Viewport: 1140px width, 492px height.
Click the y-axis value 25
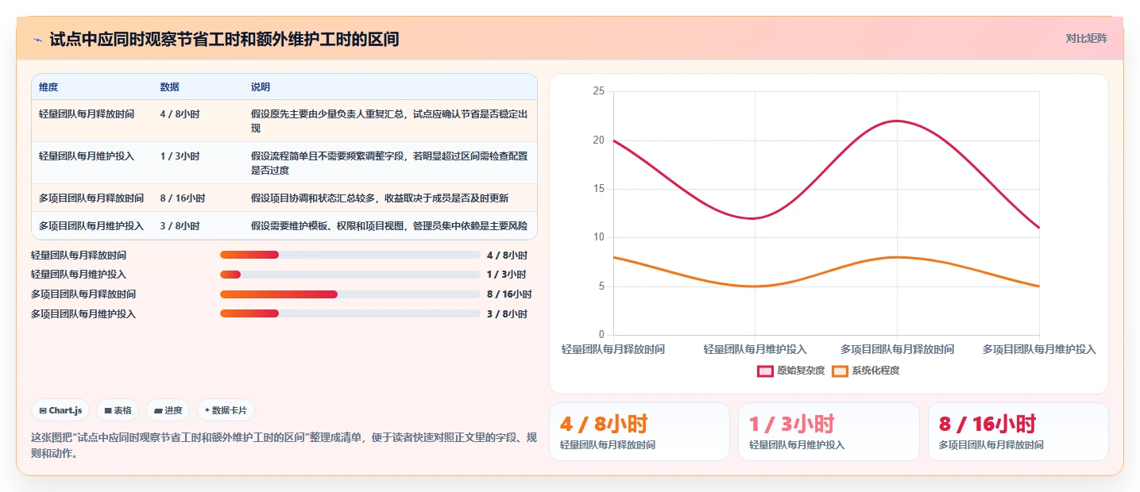pyautogui.click(x=599, y=92)
